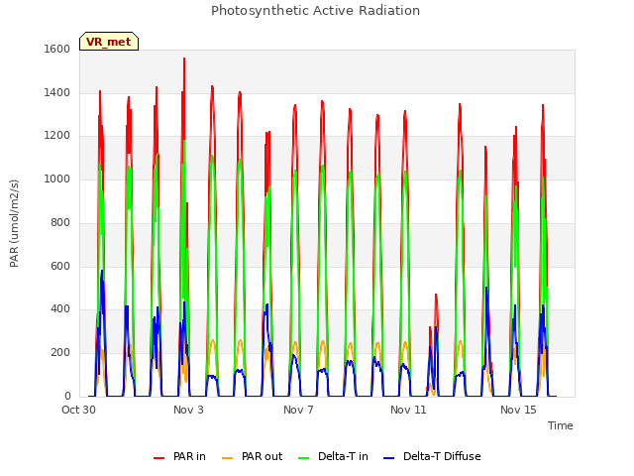Click the Nov 11 x-axis tick label

click(408, 410)
